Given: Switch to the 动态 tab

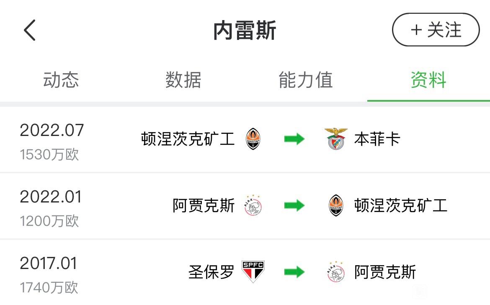Looking at the screenshot, I should (x=61, y=80).
